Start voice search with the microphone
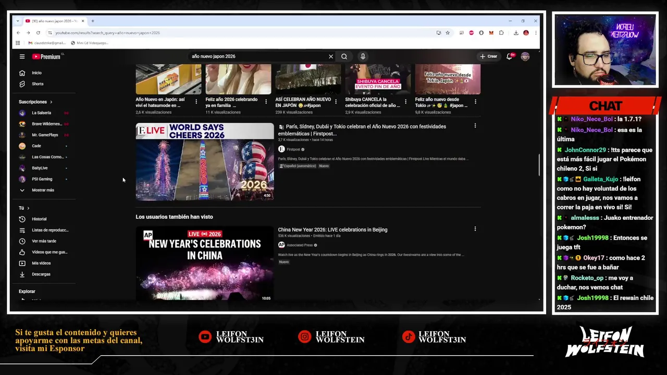Viewport: 667px width, 375px height. click(363, 56)
